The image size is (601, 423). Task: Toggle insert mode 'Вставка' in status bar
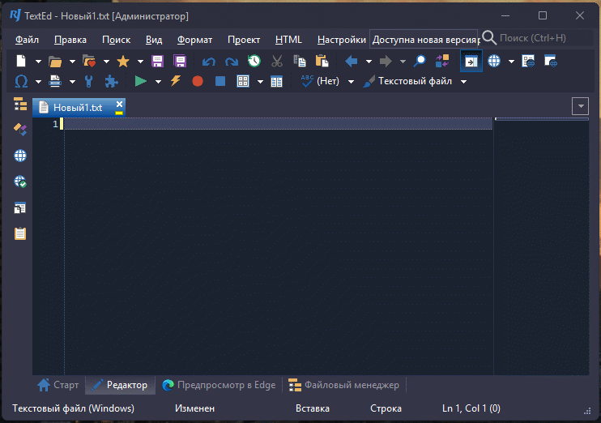click(313, 408)
